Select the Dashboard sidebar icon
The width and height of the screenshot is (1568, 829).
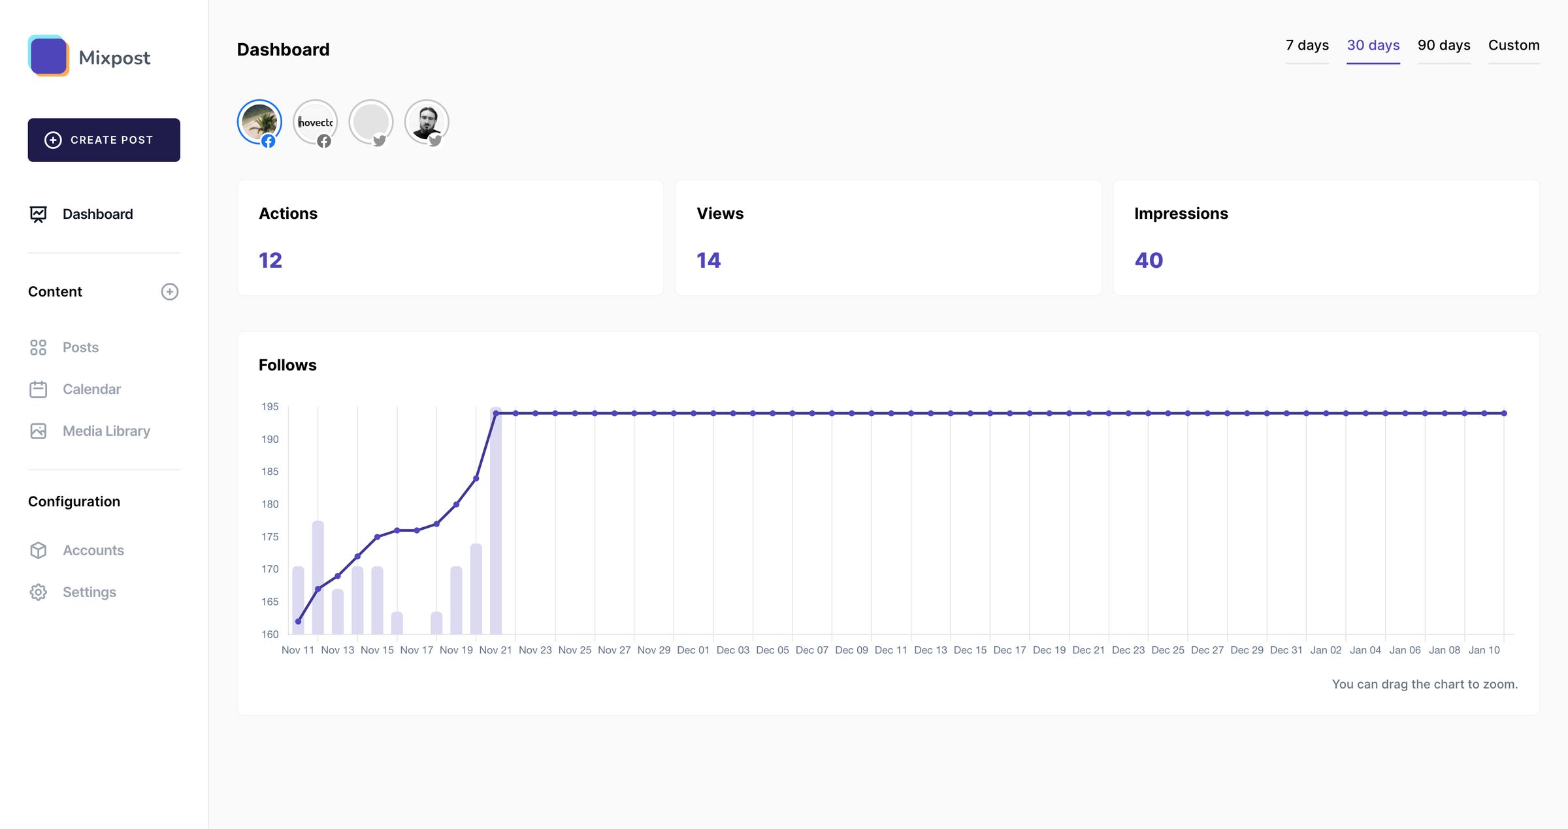point(38,214)
